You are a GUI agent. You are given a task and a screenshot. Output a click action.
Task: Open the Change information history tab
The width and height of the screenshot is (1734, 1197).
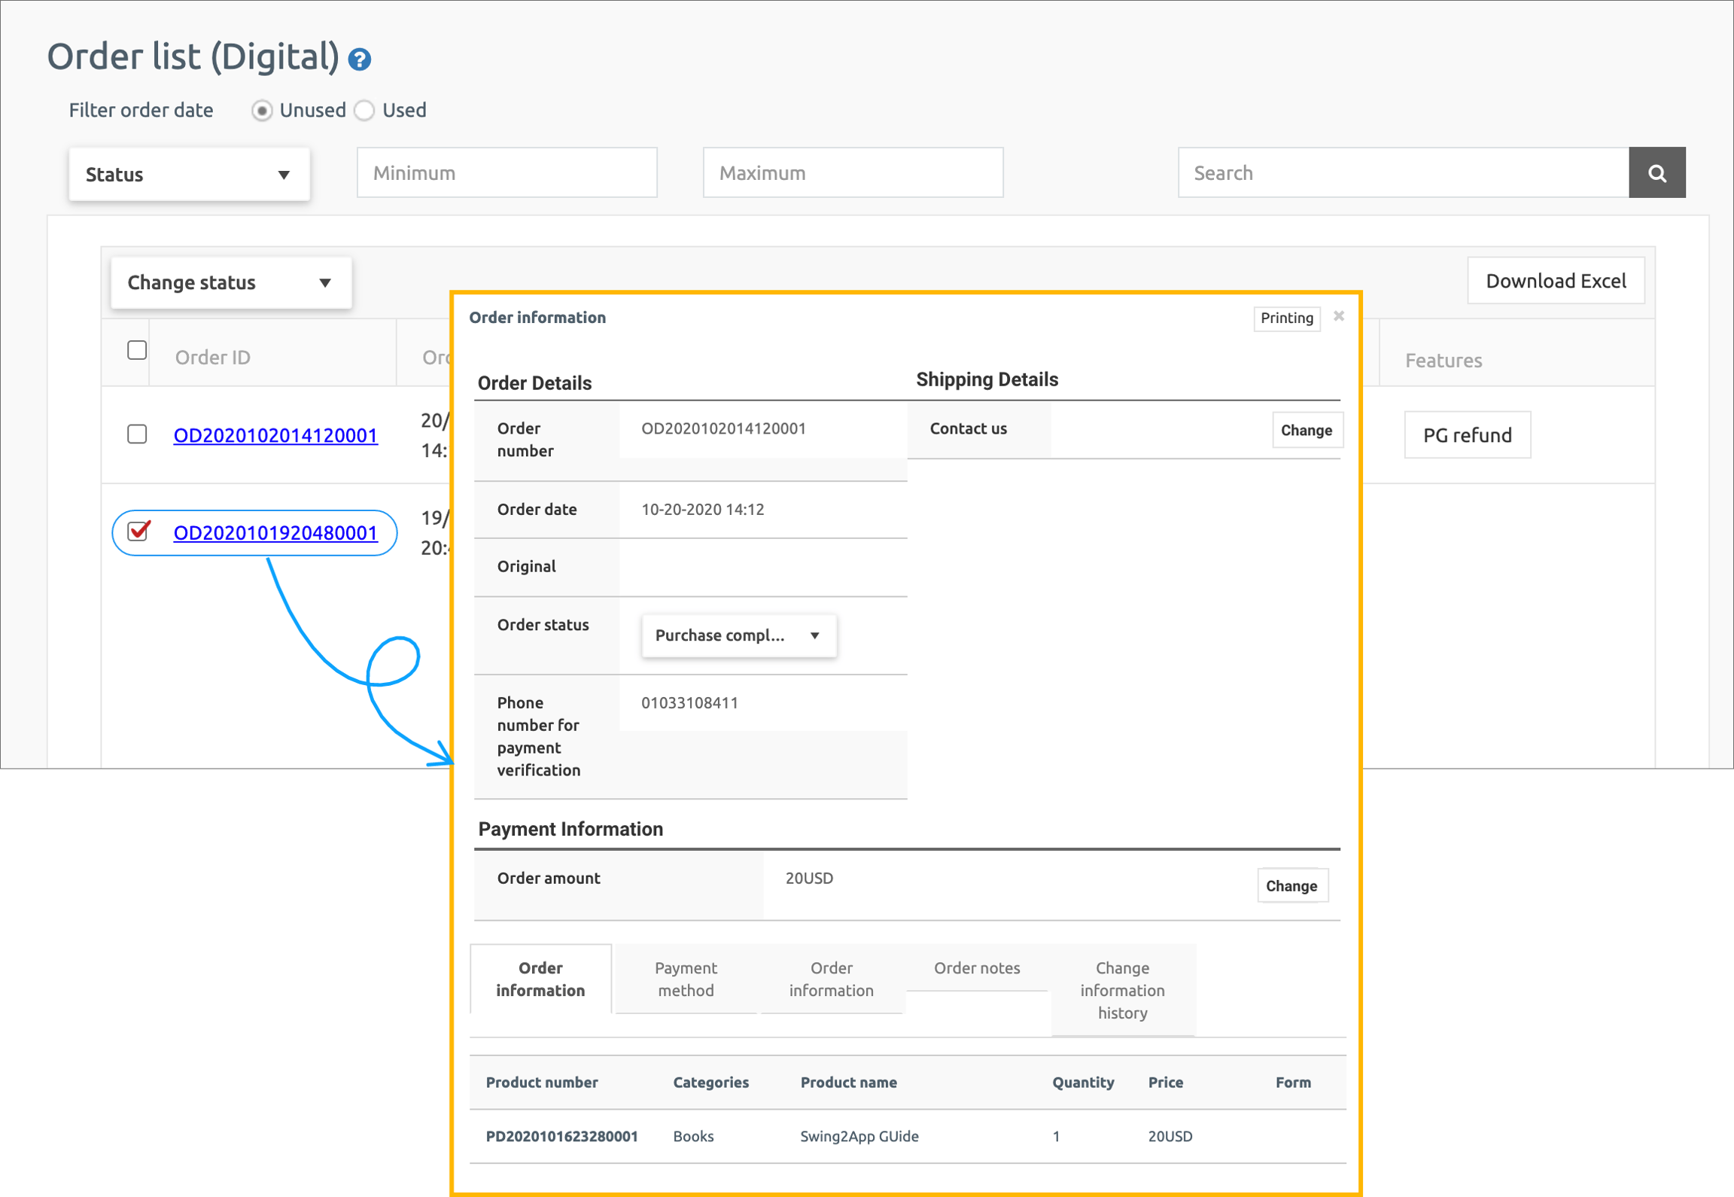[x=1121, y=990]
